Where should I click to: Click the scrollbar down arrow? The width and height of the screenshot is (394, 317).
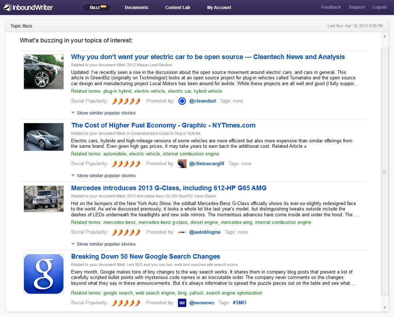point(385,308)
